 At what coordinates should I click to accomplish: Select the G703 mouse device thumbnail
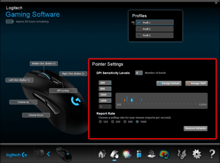(64, 154)
